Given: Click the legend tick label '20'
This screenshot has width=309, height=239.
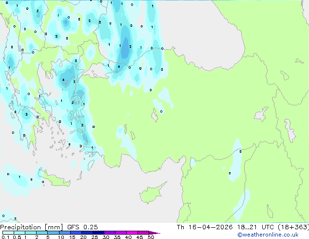Looking at the screenshot, I should pyautogui.click(x=83, y=237).
